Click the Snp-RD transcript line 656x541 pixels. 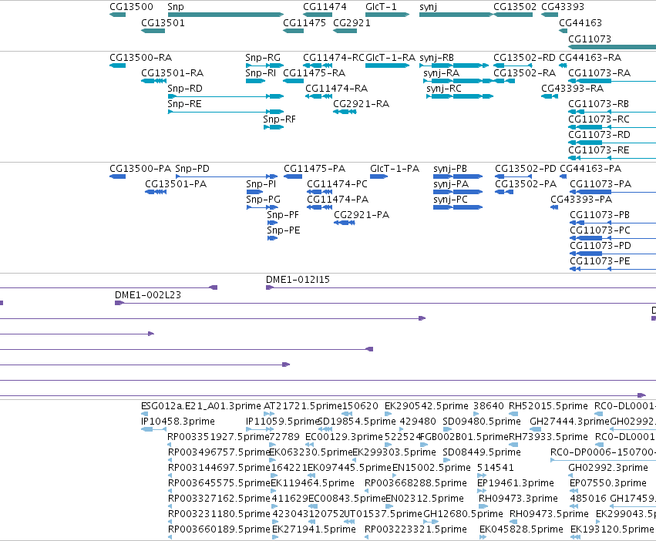[226, 96]
